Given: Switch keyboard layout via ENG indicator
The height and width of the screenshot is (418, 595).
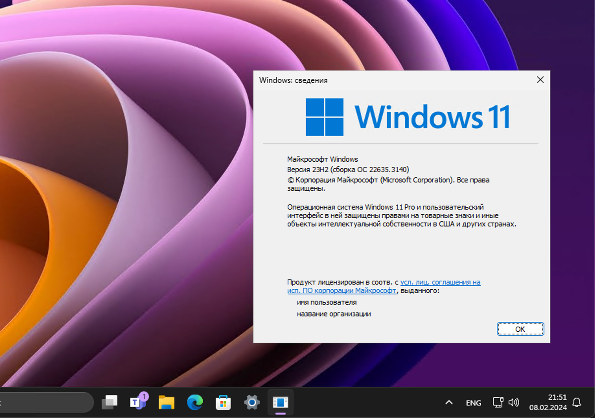Looking at the screenshot, I should tap(473, 402).
